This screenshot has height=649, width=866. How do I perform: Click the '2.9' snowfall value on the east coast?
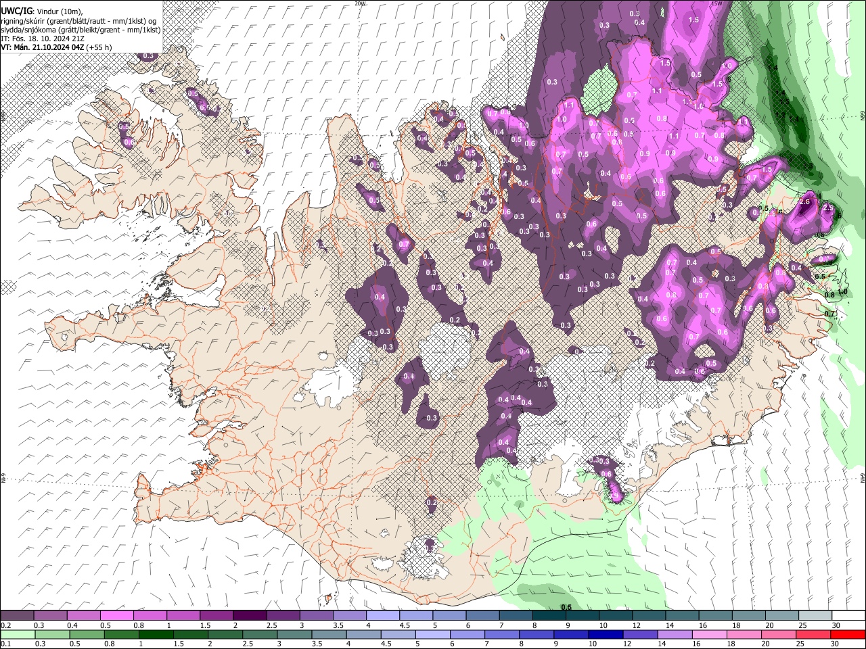pos(827,208)
